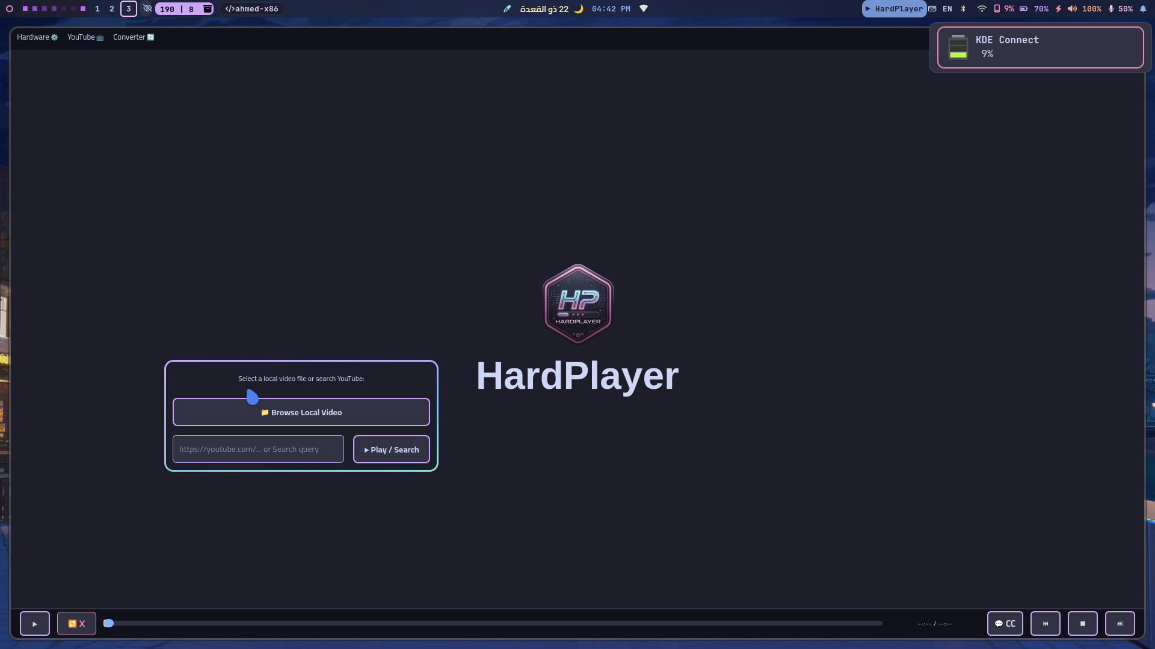Click the circle launcher icon at top-left
Image resolution: width=1155 pixels, height=649 pixels.
tap(10, 9)
